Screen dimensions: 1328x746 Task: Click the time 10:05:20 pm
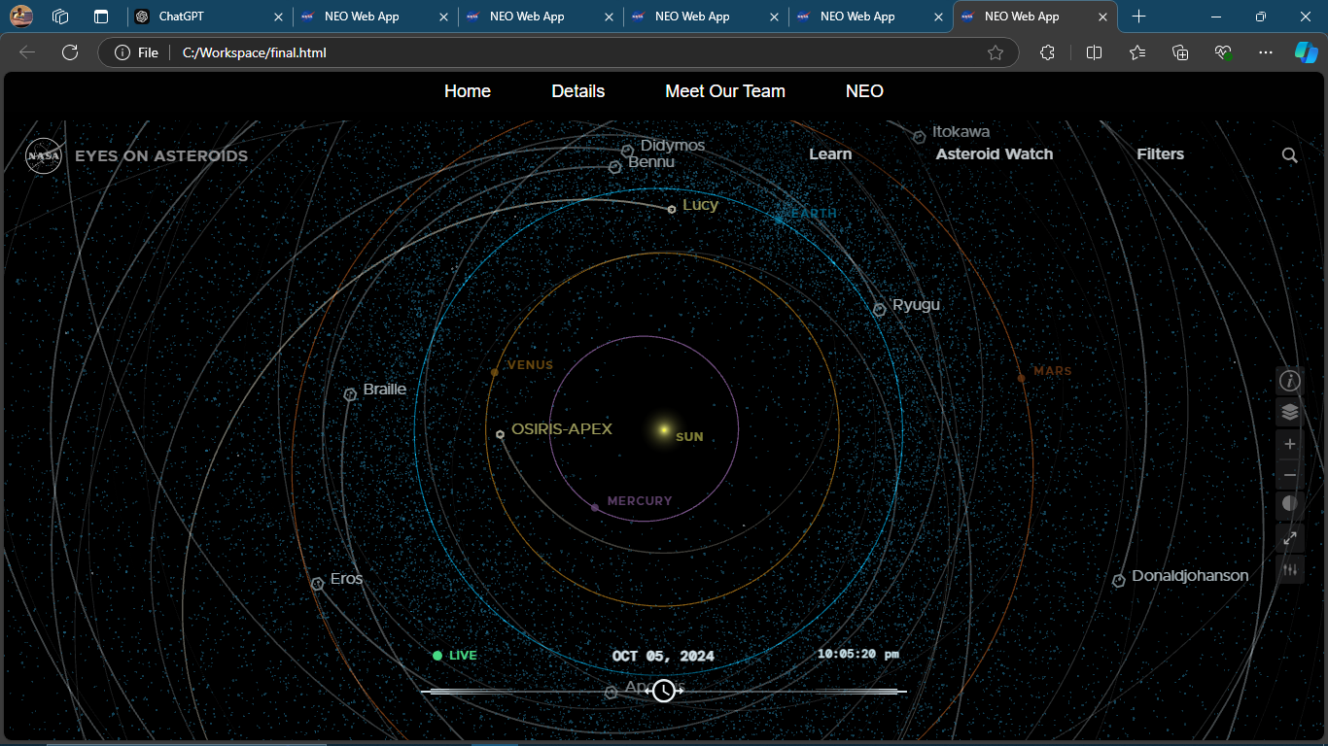point(857,655)
